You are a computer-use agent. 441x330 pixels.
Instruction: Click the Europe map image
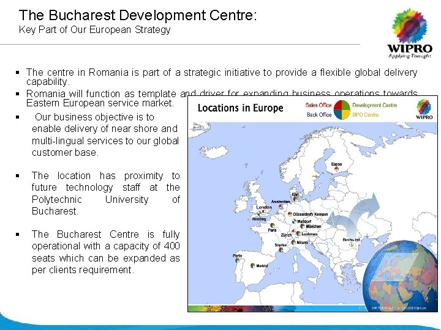pos(312,204)
